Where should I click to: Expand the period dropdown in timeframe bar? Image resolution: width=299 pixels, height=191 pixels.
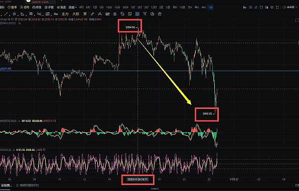(x=73, y=7)
